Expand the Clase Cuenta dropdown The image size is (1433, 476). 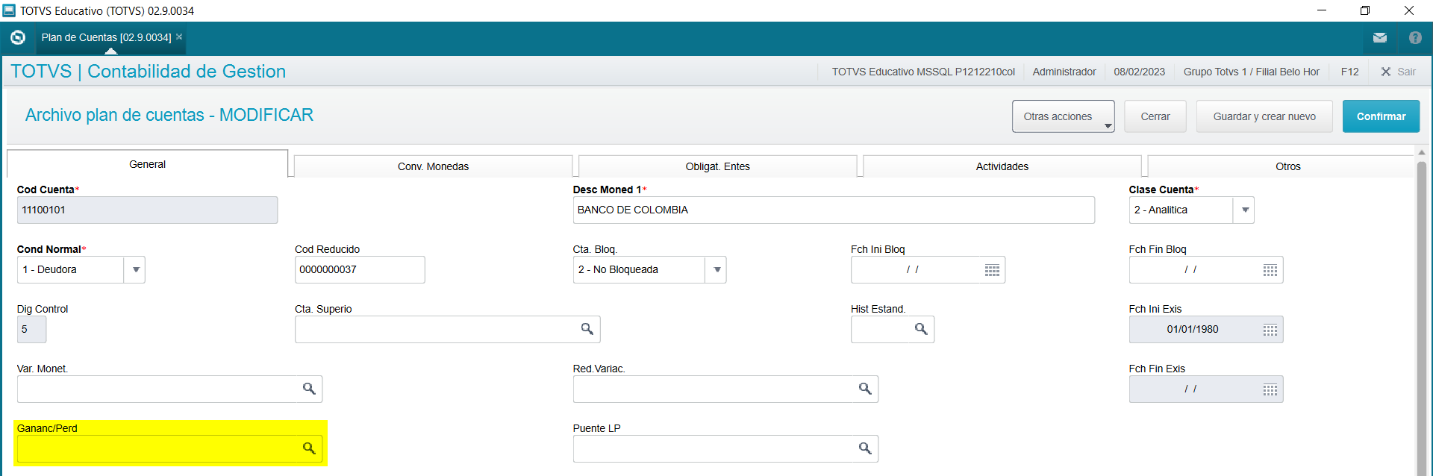1245,210
